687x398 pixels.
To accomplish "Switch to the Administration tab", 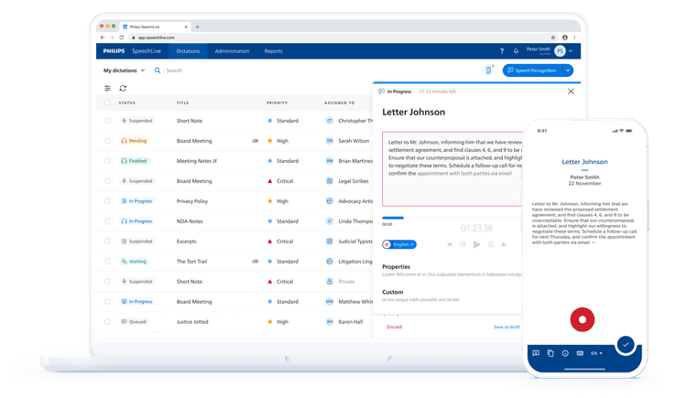I will pyautogui.click(x=232, y=51).
